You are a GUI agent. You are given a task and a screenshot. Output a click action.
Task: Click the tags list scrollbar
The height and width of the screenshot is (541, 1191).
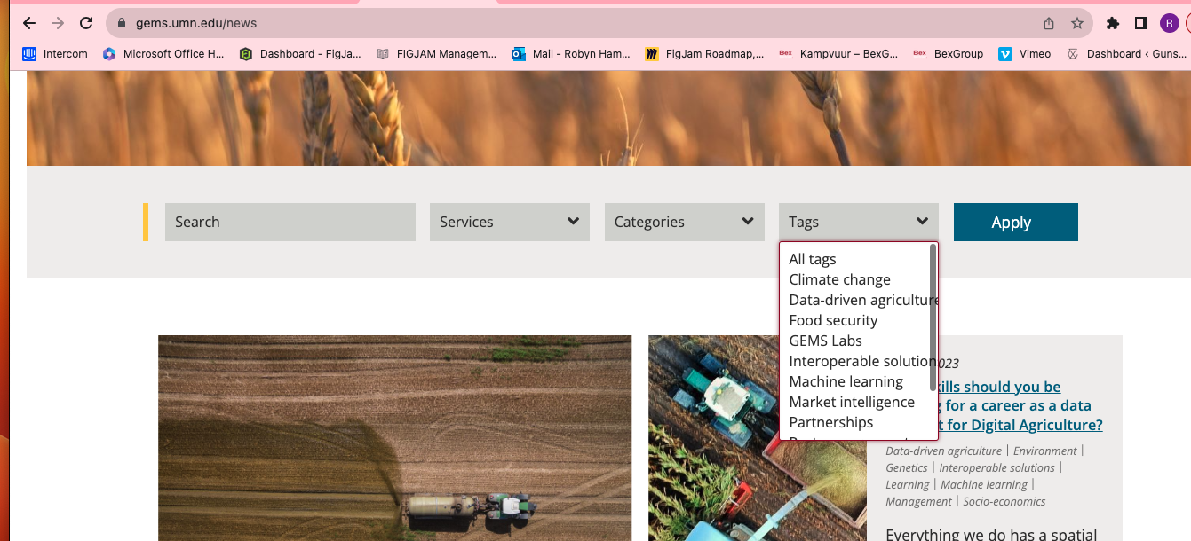coord(933,317)
